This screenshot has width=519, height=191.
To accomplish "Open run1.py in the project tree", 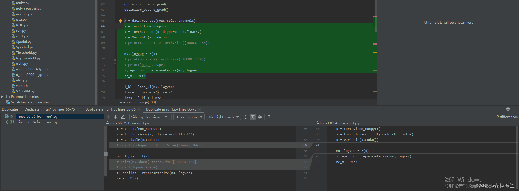I will pos(22,36).
